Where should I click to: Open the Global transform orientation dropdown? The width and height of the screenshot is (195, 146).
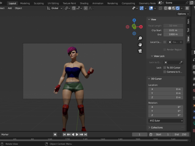coord(54,8)
